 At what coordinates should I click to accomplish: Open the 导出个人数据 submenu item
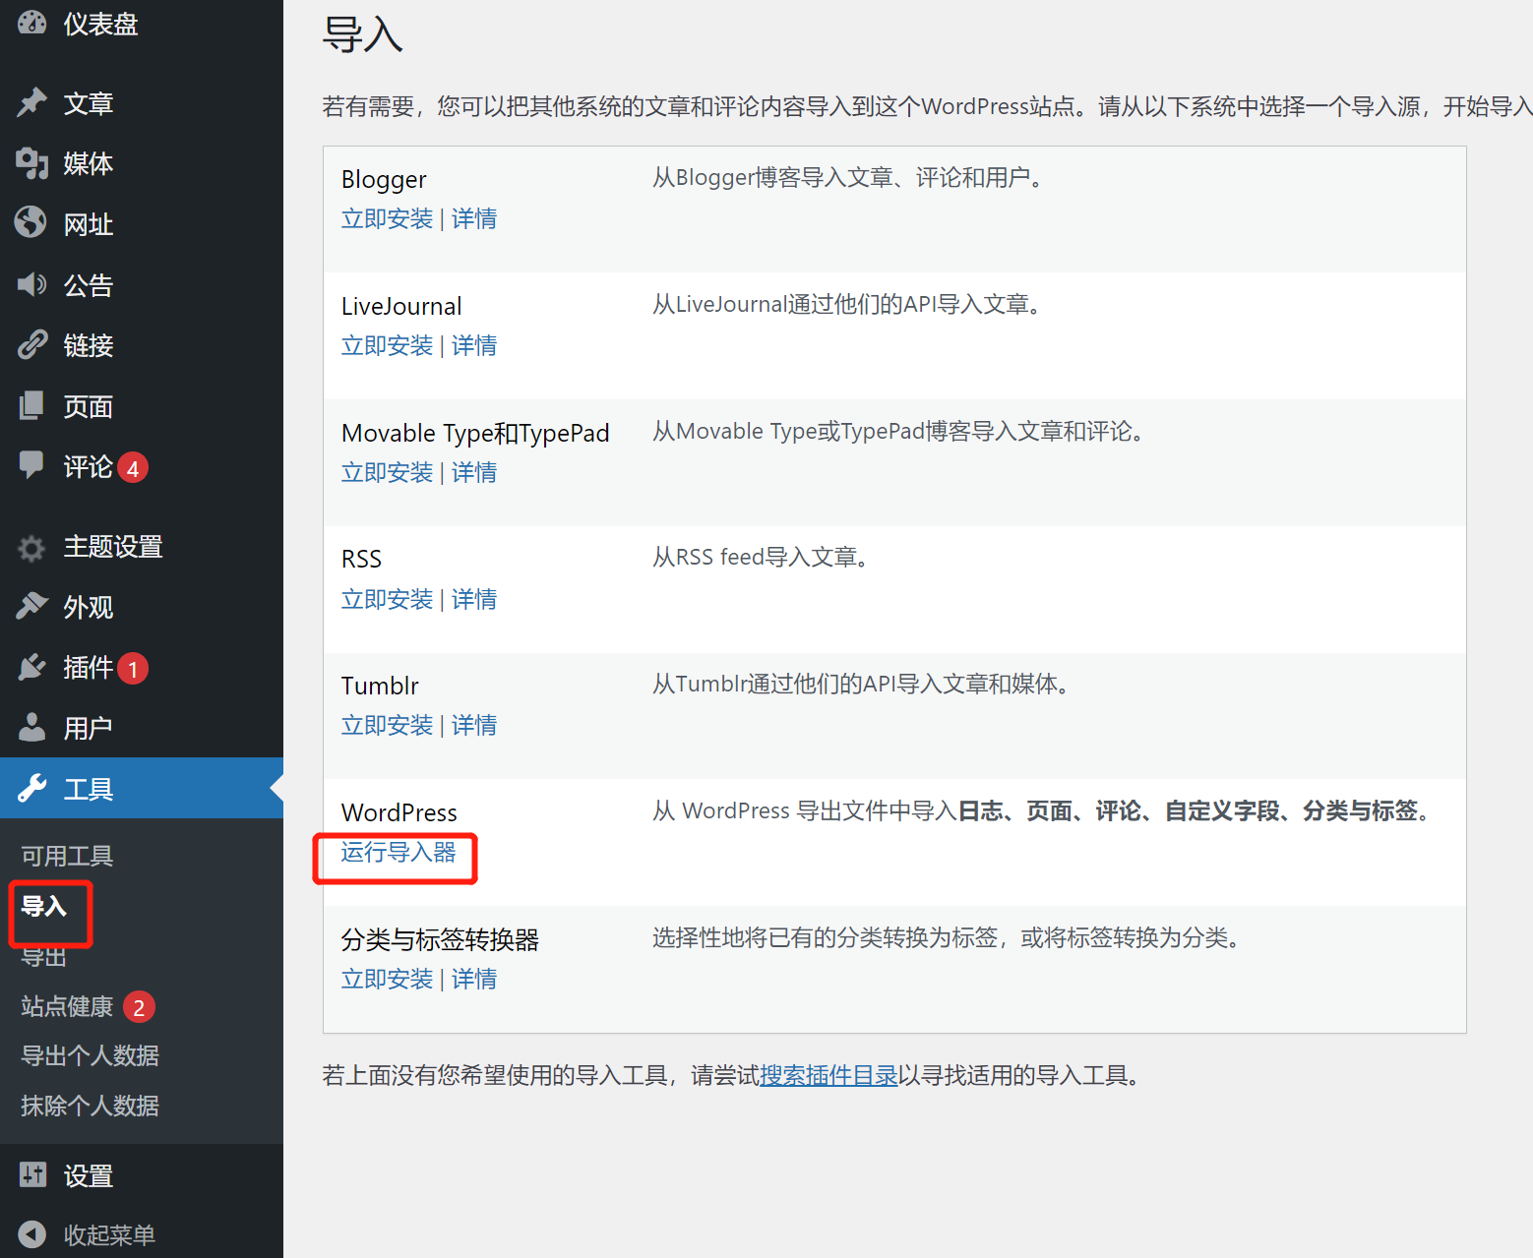point(90,1055)
